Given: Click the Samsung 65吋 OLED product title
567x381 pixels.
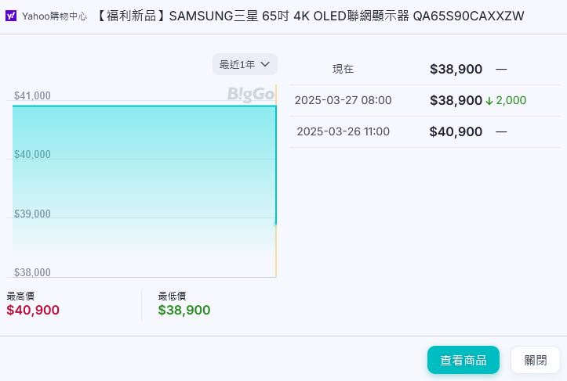Looking at the screenshot, I should (311, 16).
